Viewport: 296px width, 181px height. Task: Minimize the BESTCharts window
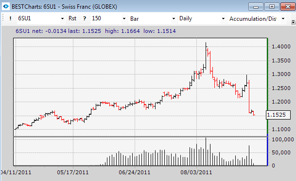pos(256,7)
